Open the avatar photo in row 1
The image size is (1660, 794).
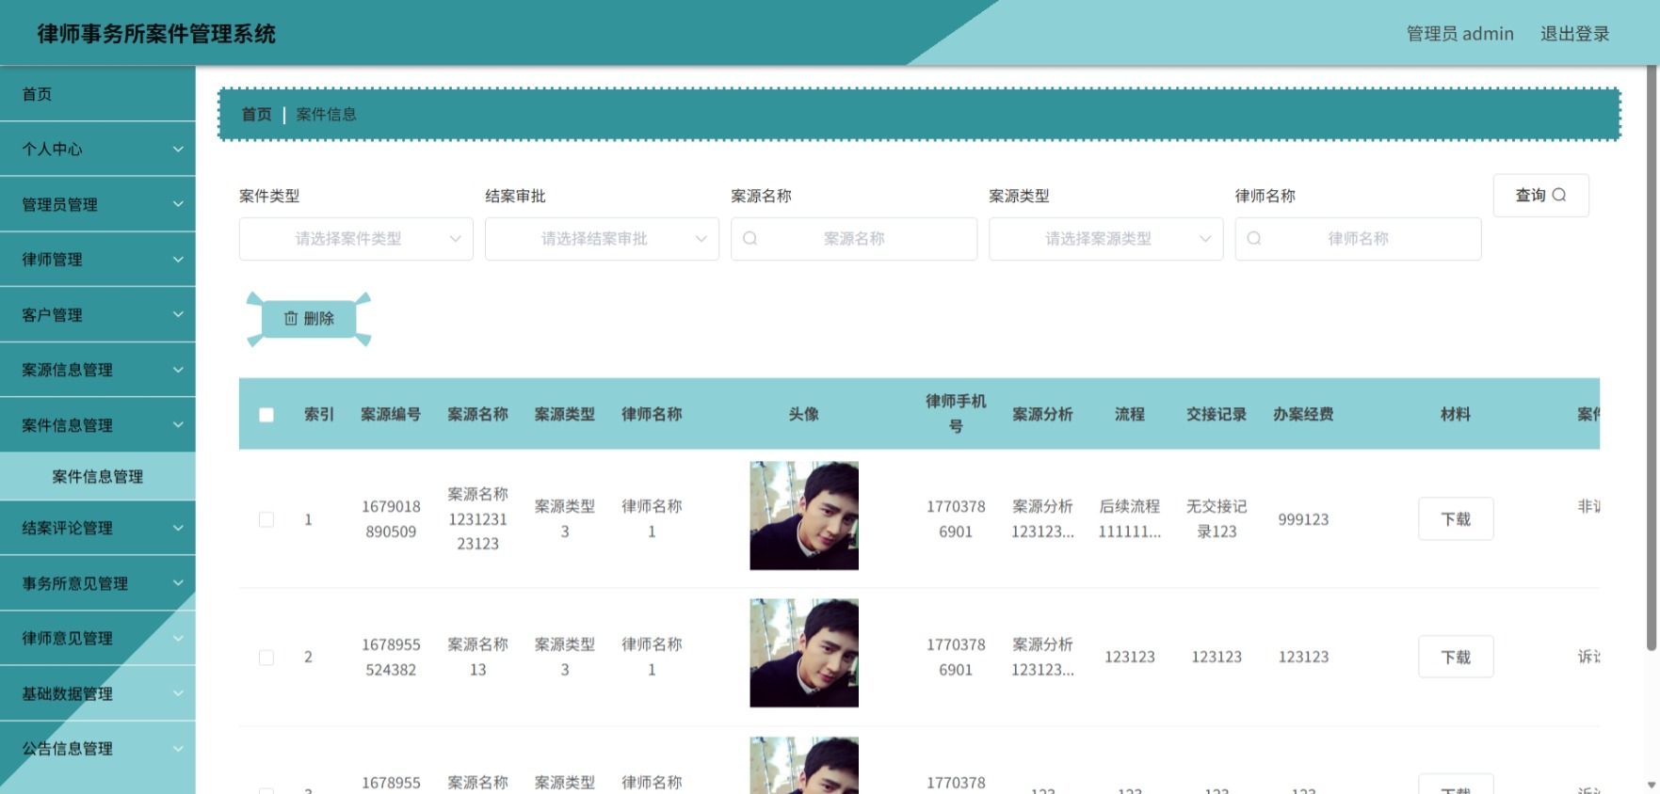(x=804, y=516)
